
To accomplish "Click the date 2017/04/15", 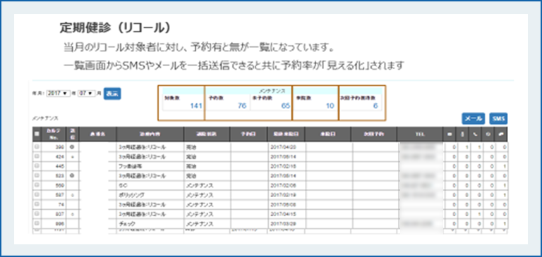I will [283, 214].
